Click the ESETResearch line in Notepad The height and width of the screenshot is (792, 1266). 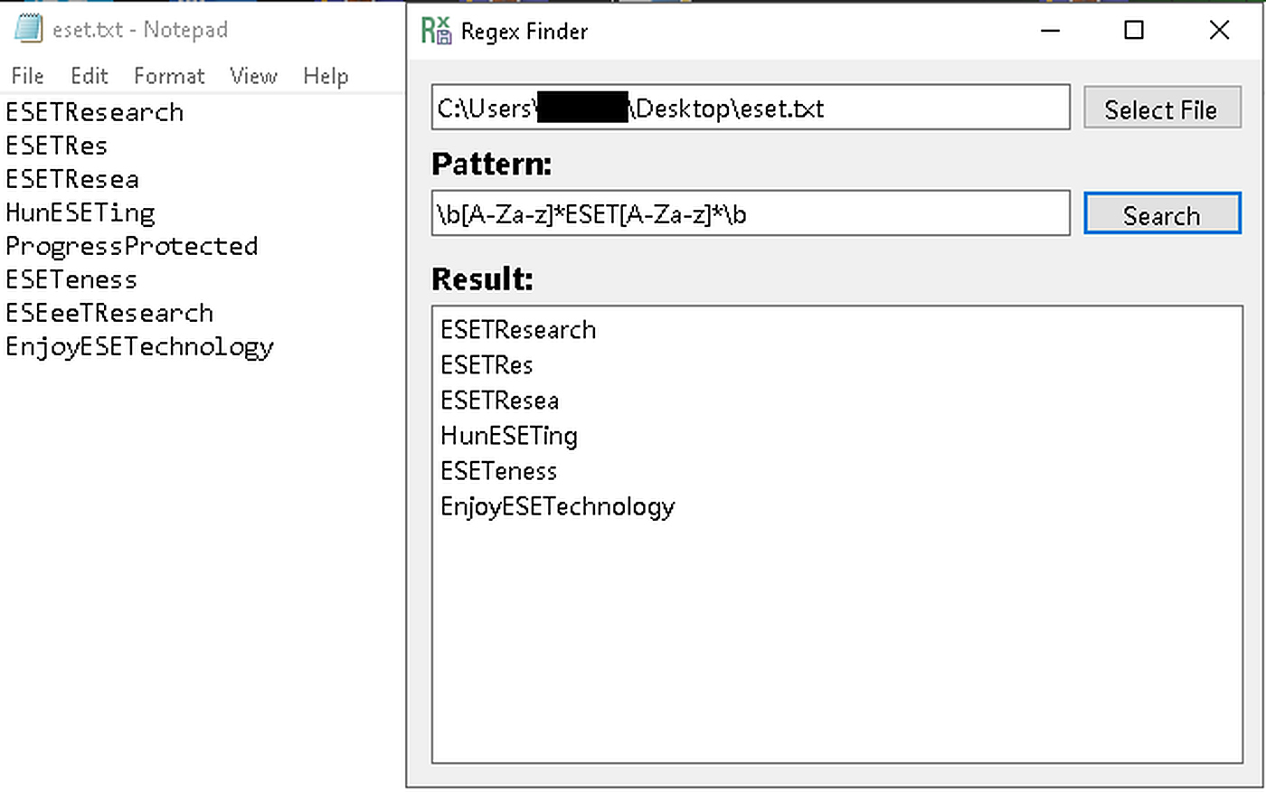coord(95,112)
